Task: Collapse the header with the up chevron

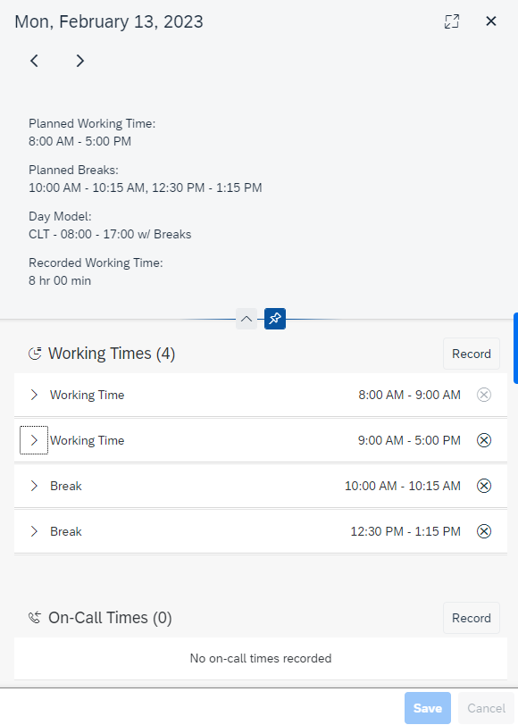Action: pos(246,319)
